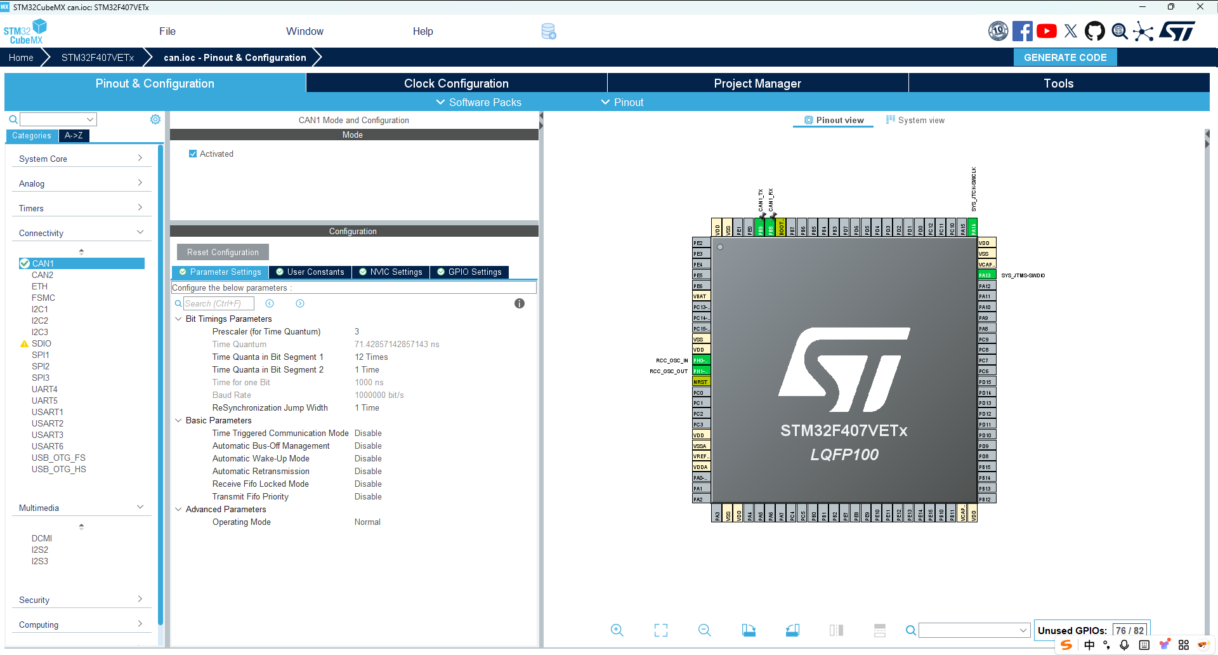
Task: Select CAN2 in the Connectivity list
Action: [x=43, y=275]
